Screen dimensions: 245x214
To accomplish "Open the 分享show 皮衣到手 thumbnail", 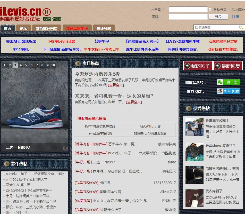I will 194,152.
